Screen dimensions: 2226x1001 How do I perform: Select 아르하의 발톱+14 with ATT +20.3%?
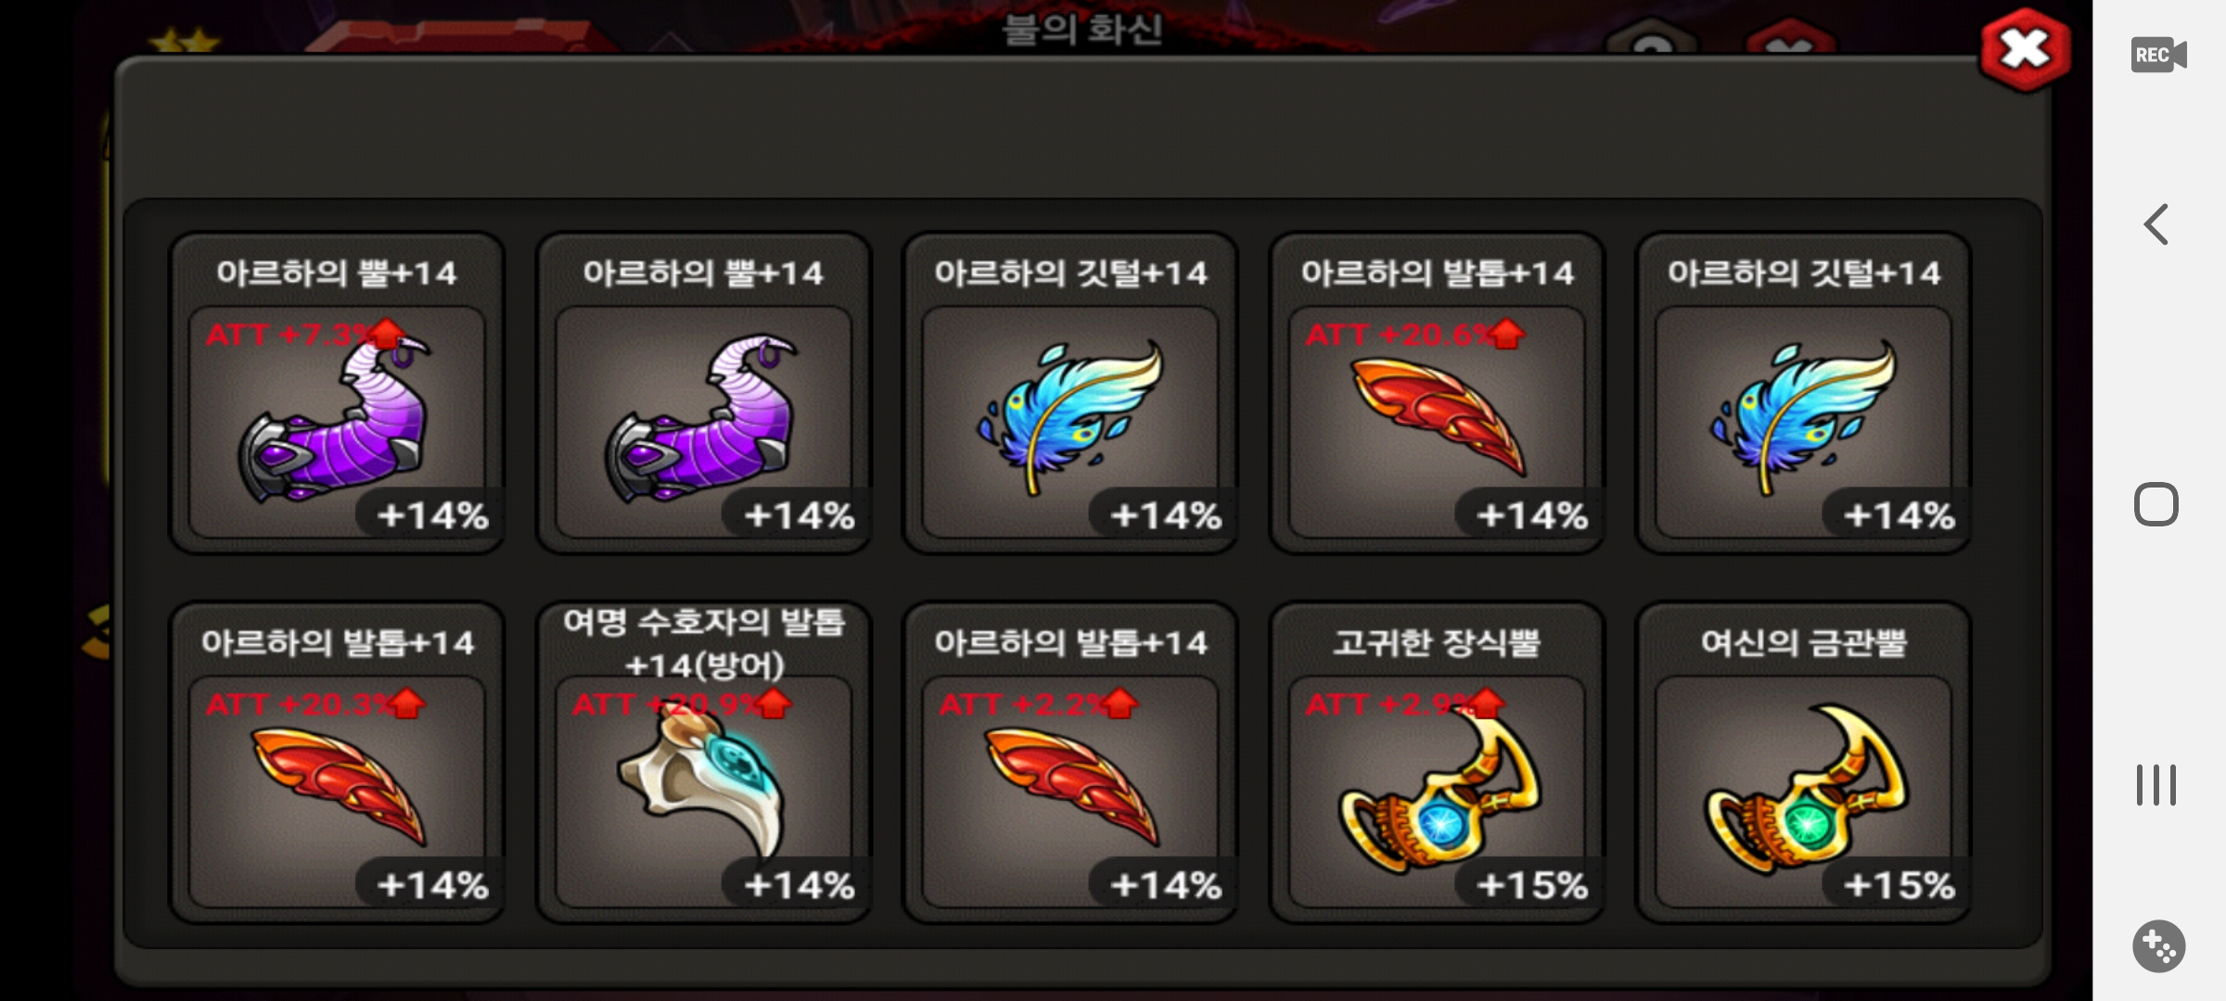tap(337, 763)
